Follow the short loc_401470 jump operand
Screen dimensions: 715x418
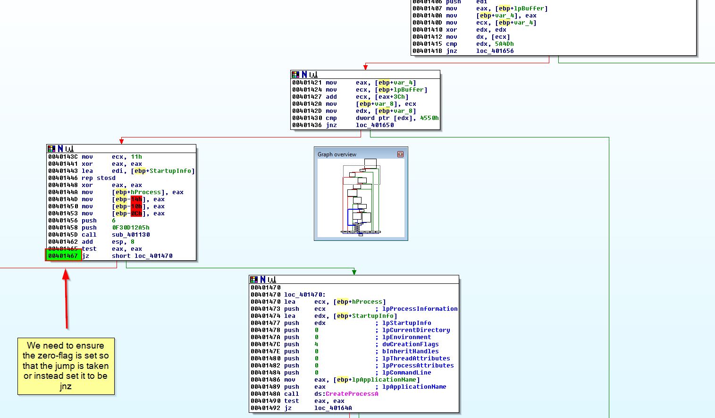(x=142, y=256)
